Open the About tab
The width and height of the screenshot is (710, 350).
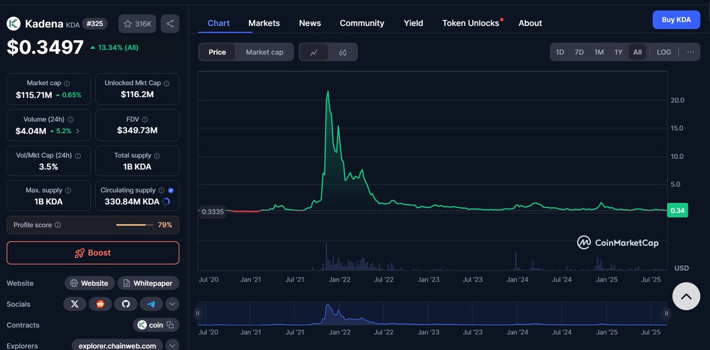pos(530,23)
